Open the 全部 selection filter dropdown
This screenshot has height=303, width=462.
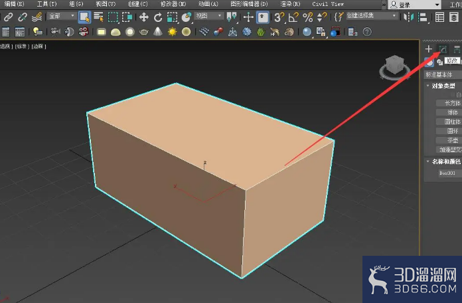tap(61, 16)
